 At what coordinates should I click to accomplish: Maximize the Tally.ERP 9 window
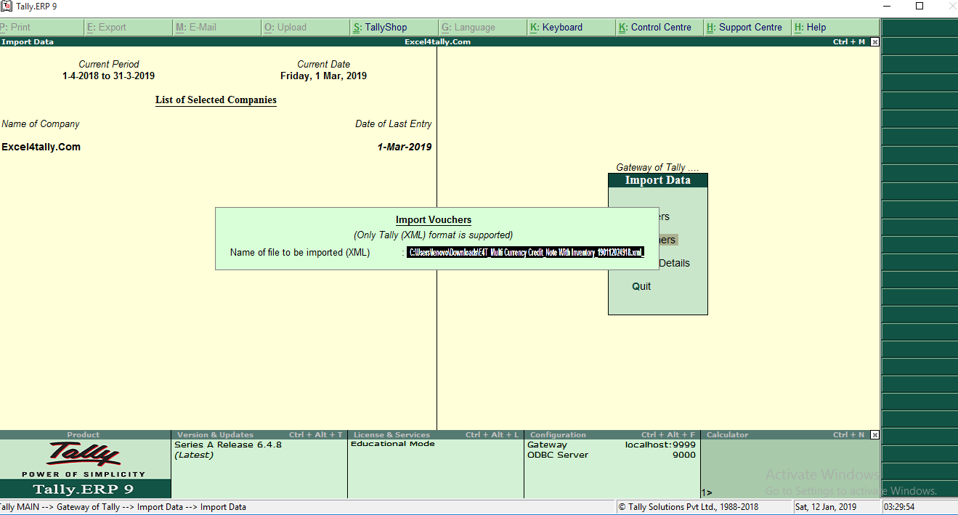919,6
